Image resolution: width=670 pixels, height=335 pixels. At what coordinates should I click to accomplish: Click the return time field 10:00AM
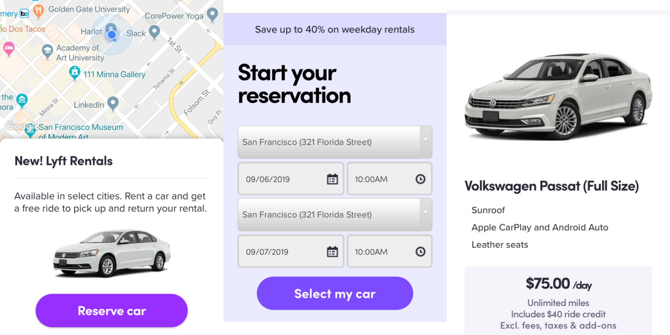pos(390,251)
